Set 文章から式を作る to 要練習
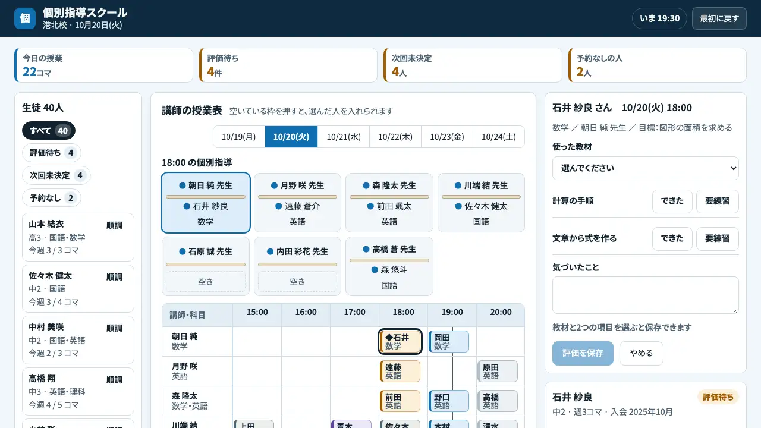Viewport: 761px width, 428px height. [718, 239]
